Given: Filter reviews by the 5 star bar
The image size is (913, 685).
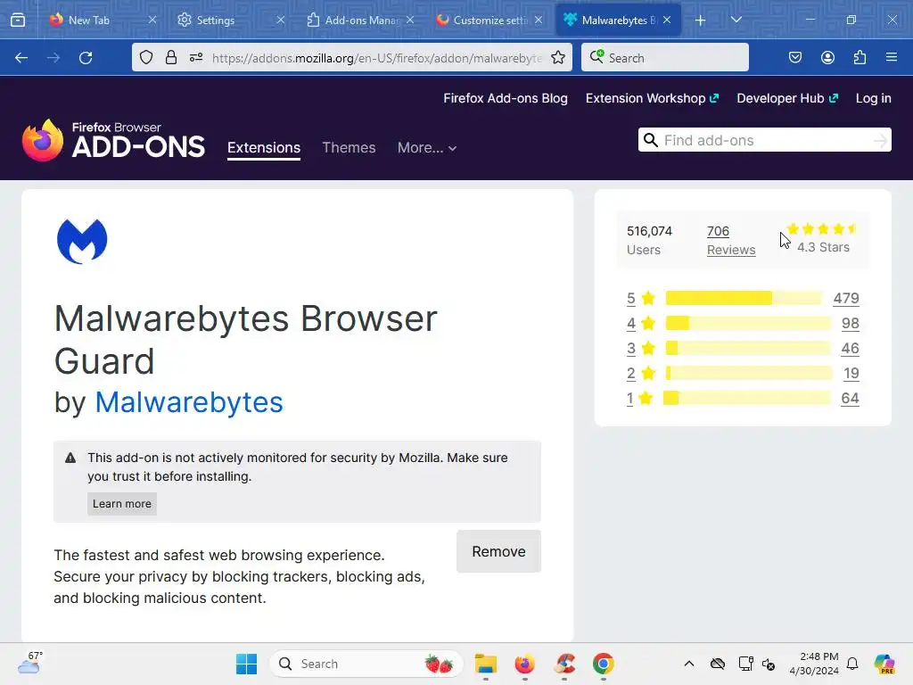Looking at the screenshot, I should click(744, 298).
